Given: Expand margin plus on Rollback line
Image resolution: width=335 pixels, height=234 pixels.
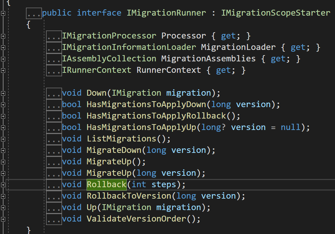Looking at the screenshot, I should 3,185.
